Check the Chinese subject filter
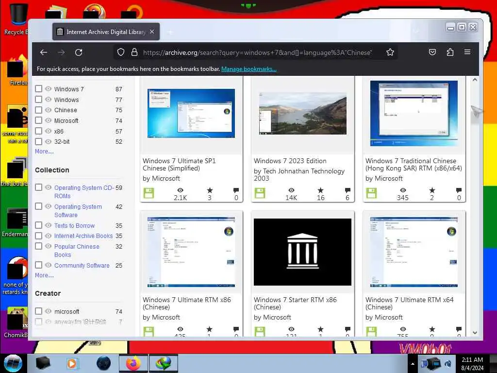 pos(39,110)
